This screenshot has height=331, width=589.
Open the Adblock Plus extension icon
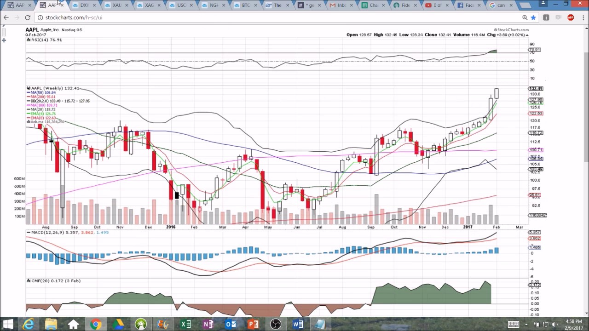(x=571, y=17)
